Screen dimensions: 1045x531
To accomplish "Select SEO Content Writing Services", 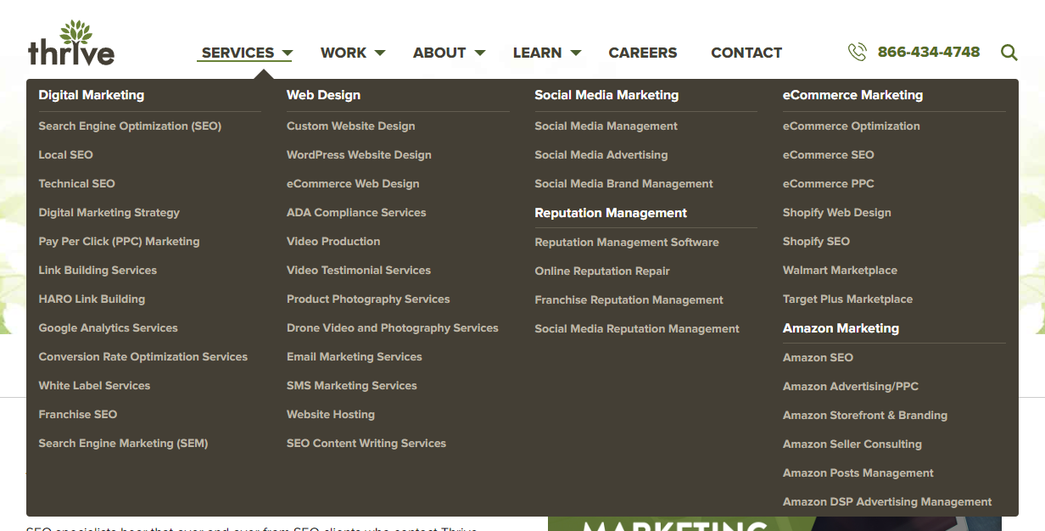I will 366,444.
